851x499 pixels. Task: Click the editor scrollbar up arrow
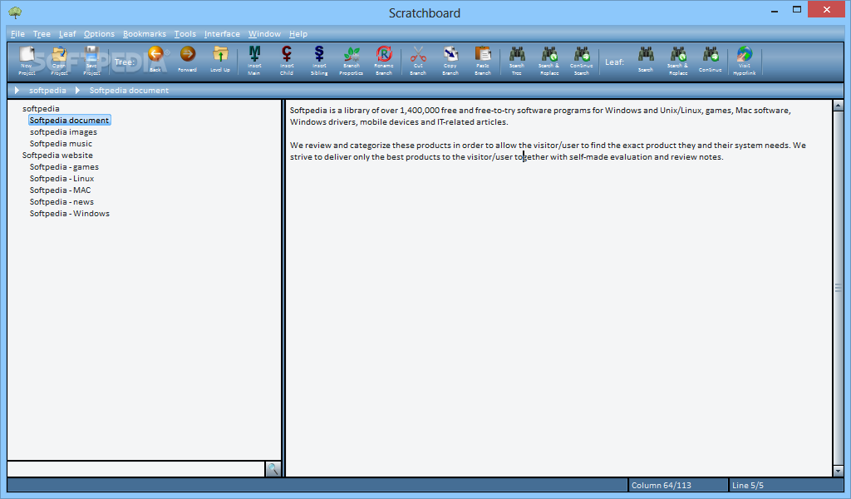coord(838,106)
